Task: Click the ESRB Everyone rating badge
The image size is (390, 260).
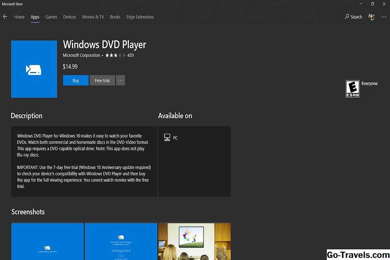Action: pyautogui.click(x=352, y=88)
